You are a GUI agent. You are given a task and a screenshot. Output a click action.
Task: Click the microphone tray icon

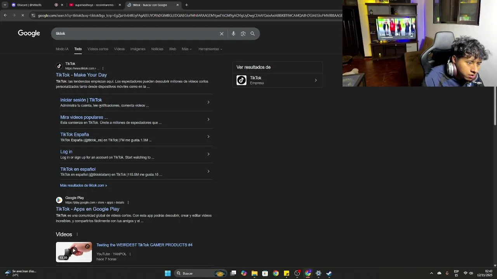click(x=447, y=273)
